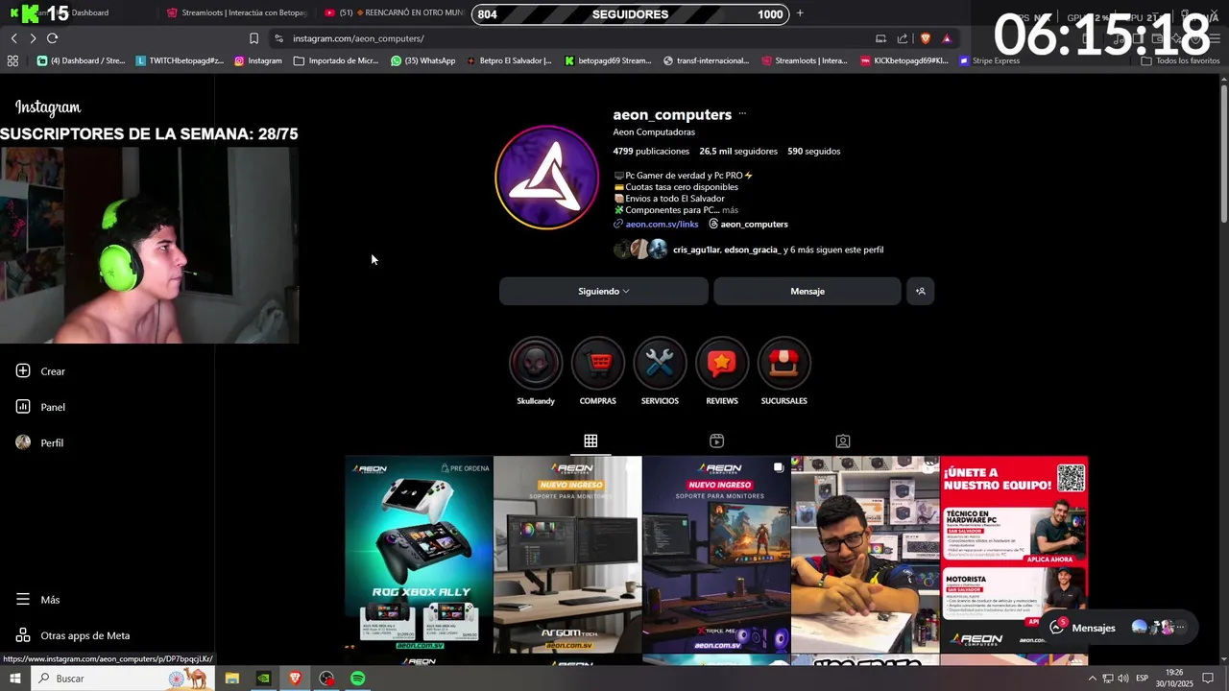This screenshot has width=1229, height=691.
Task: Switch to the tagged photos tab
Action: 843,441
